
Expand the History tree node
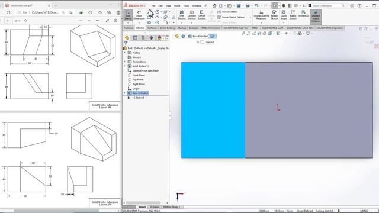[125, 53]
